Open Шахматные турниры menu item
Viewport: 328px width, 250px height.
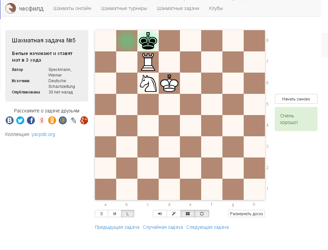coord(124,8)
